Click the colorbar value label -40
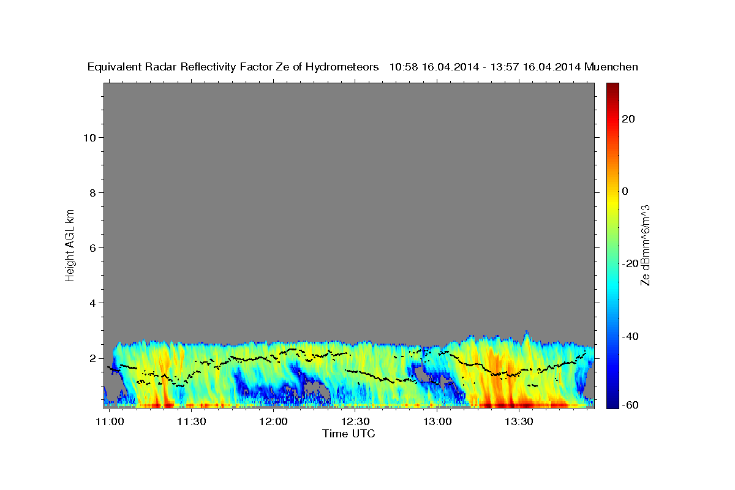Viewport: 735px width, 490px height. tap(630, 336)
